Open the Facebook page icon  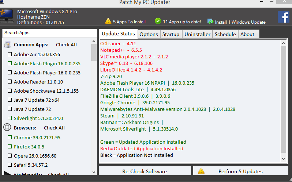[284, 17]
